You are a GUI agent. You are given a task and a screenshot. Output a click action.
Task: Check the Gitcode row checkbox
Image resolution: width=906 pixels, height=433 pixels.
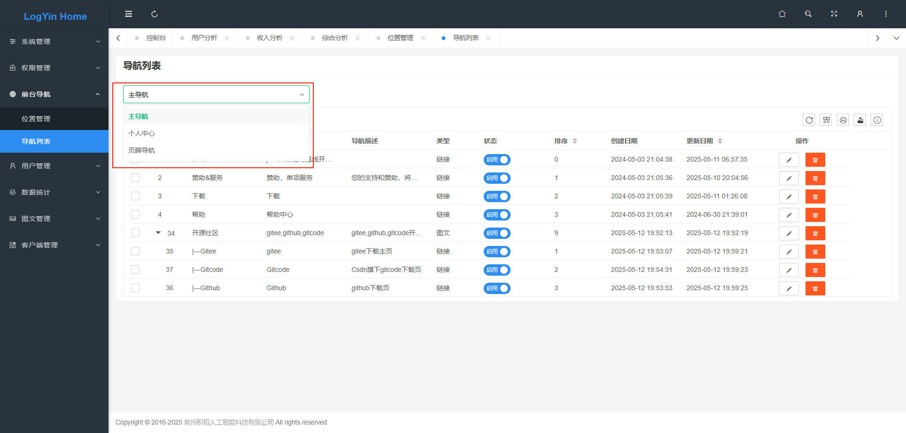[x=135, y=270]
